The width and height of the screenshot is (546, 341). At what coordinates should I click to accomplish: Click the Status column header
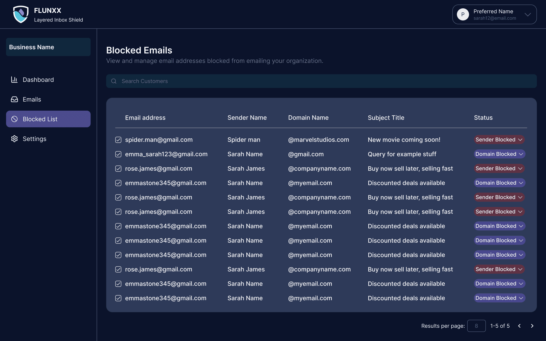pos(483,118)
